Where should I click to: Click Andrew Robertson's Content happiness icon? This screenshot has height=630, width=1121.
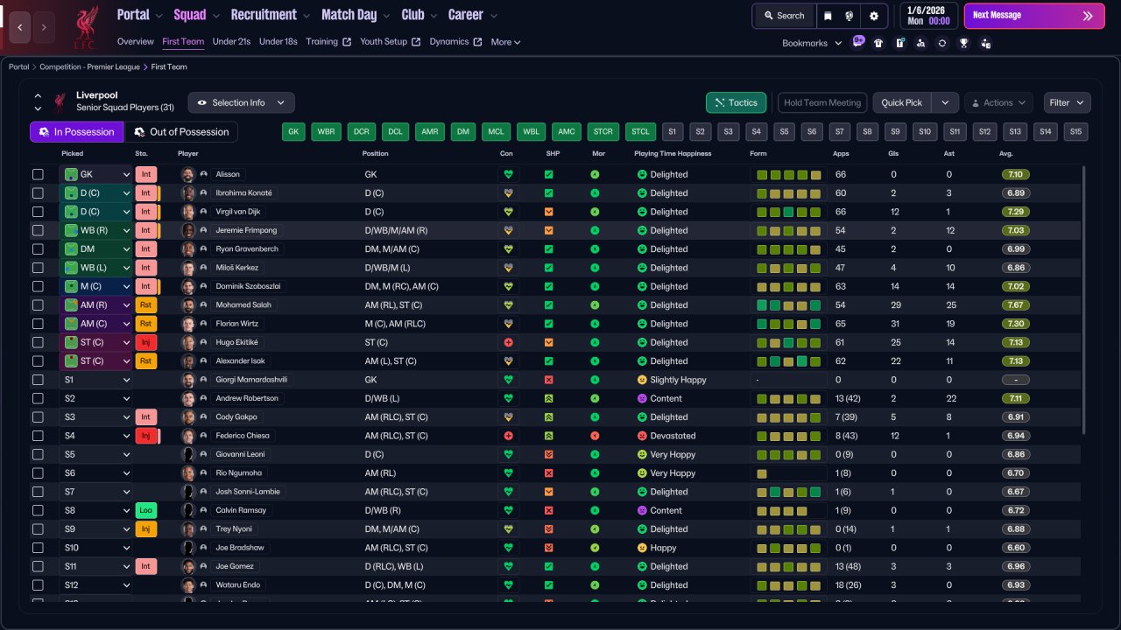[x=642, y=398]
